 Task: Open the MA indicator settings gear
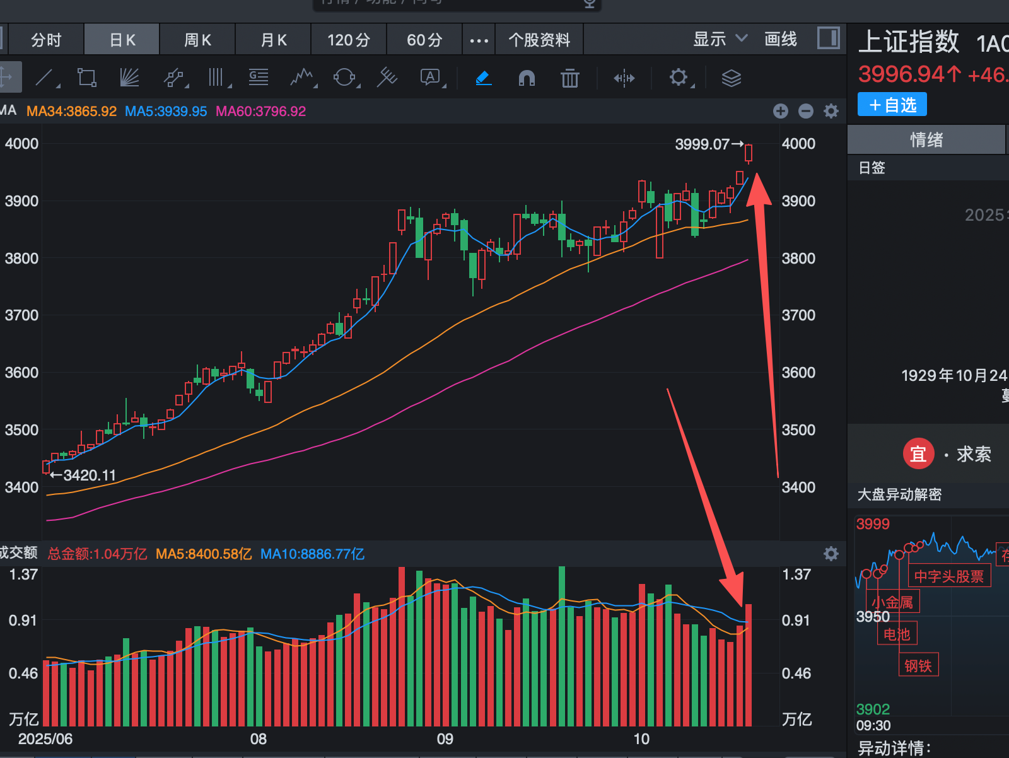tap(831, 111)
